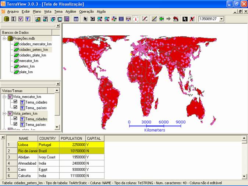Select the cidades_peters_km layer
The image size is (248, 186).
[33, 50]
